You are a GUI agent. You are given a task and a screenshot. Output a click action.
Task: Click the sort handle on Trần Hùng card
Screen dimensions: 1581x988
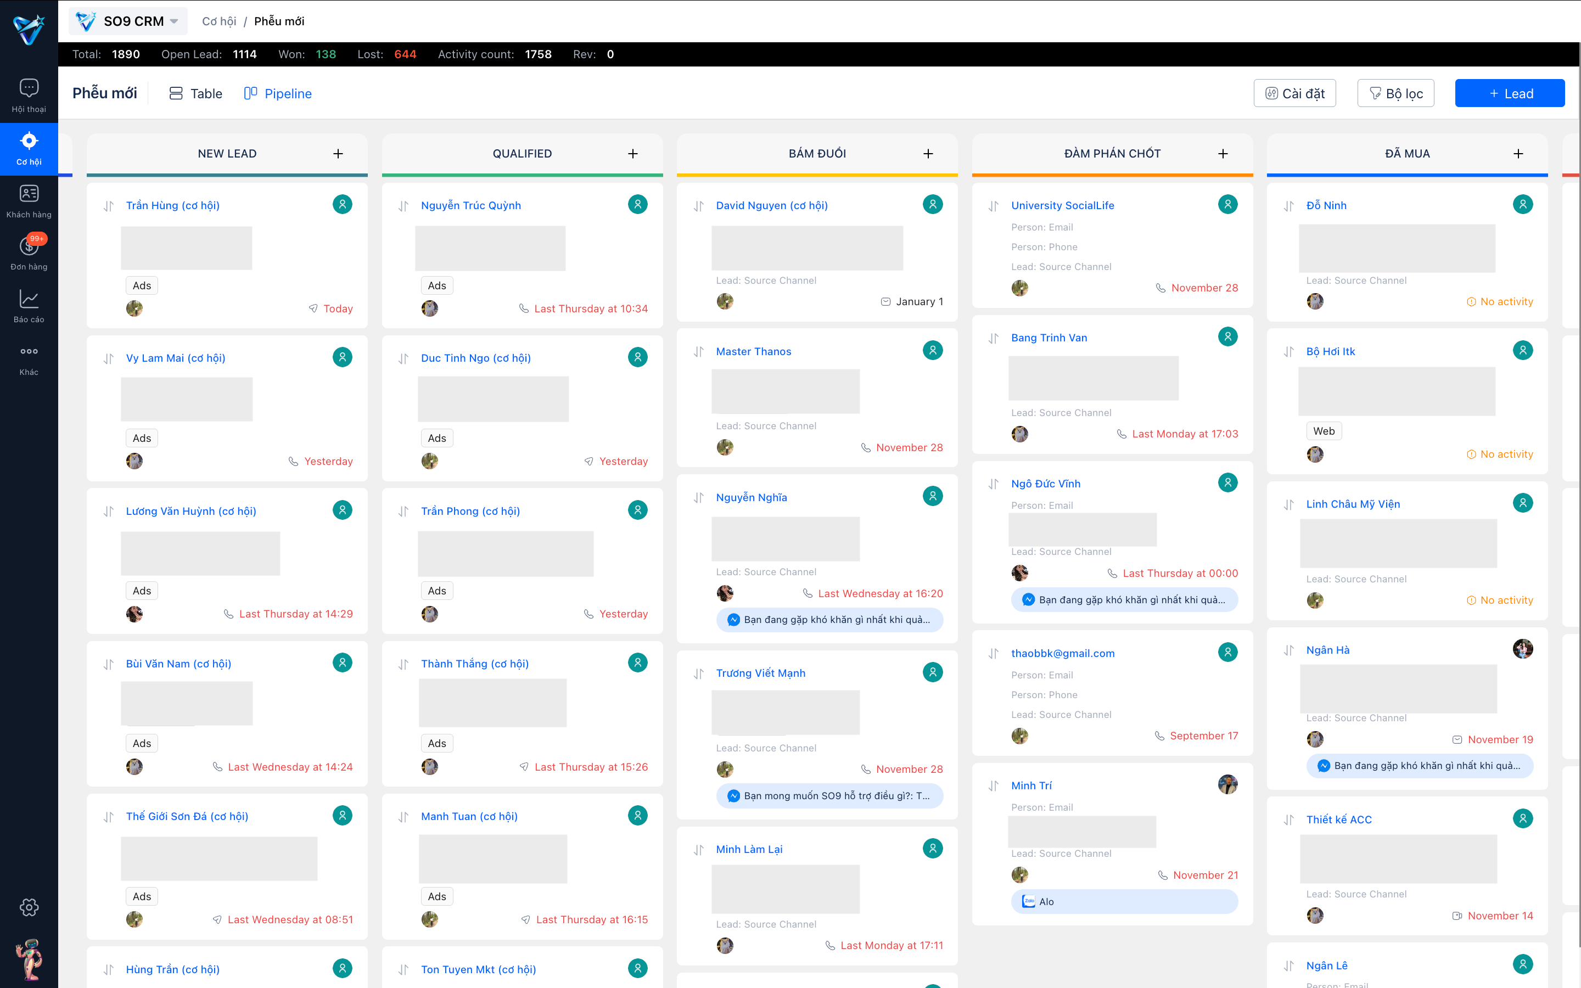point(109,206)
